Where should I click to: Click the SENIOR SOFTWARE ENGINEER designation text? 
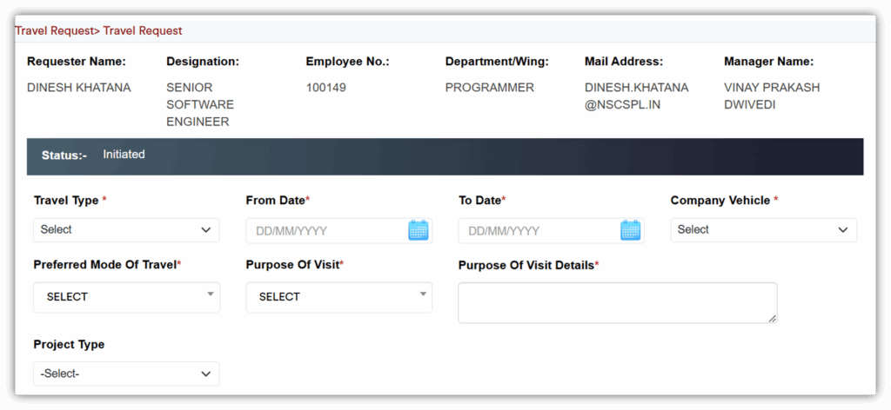tap(200, 104)
